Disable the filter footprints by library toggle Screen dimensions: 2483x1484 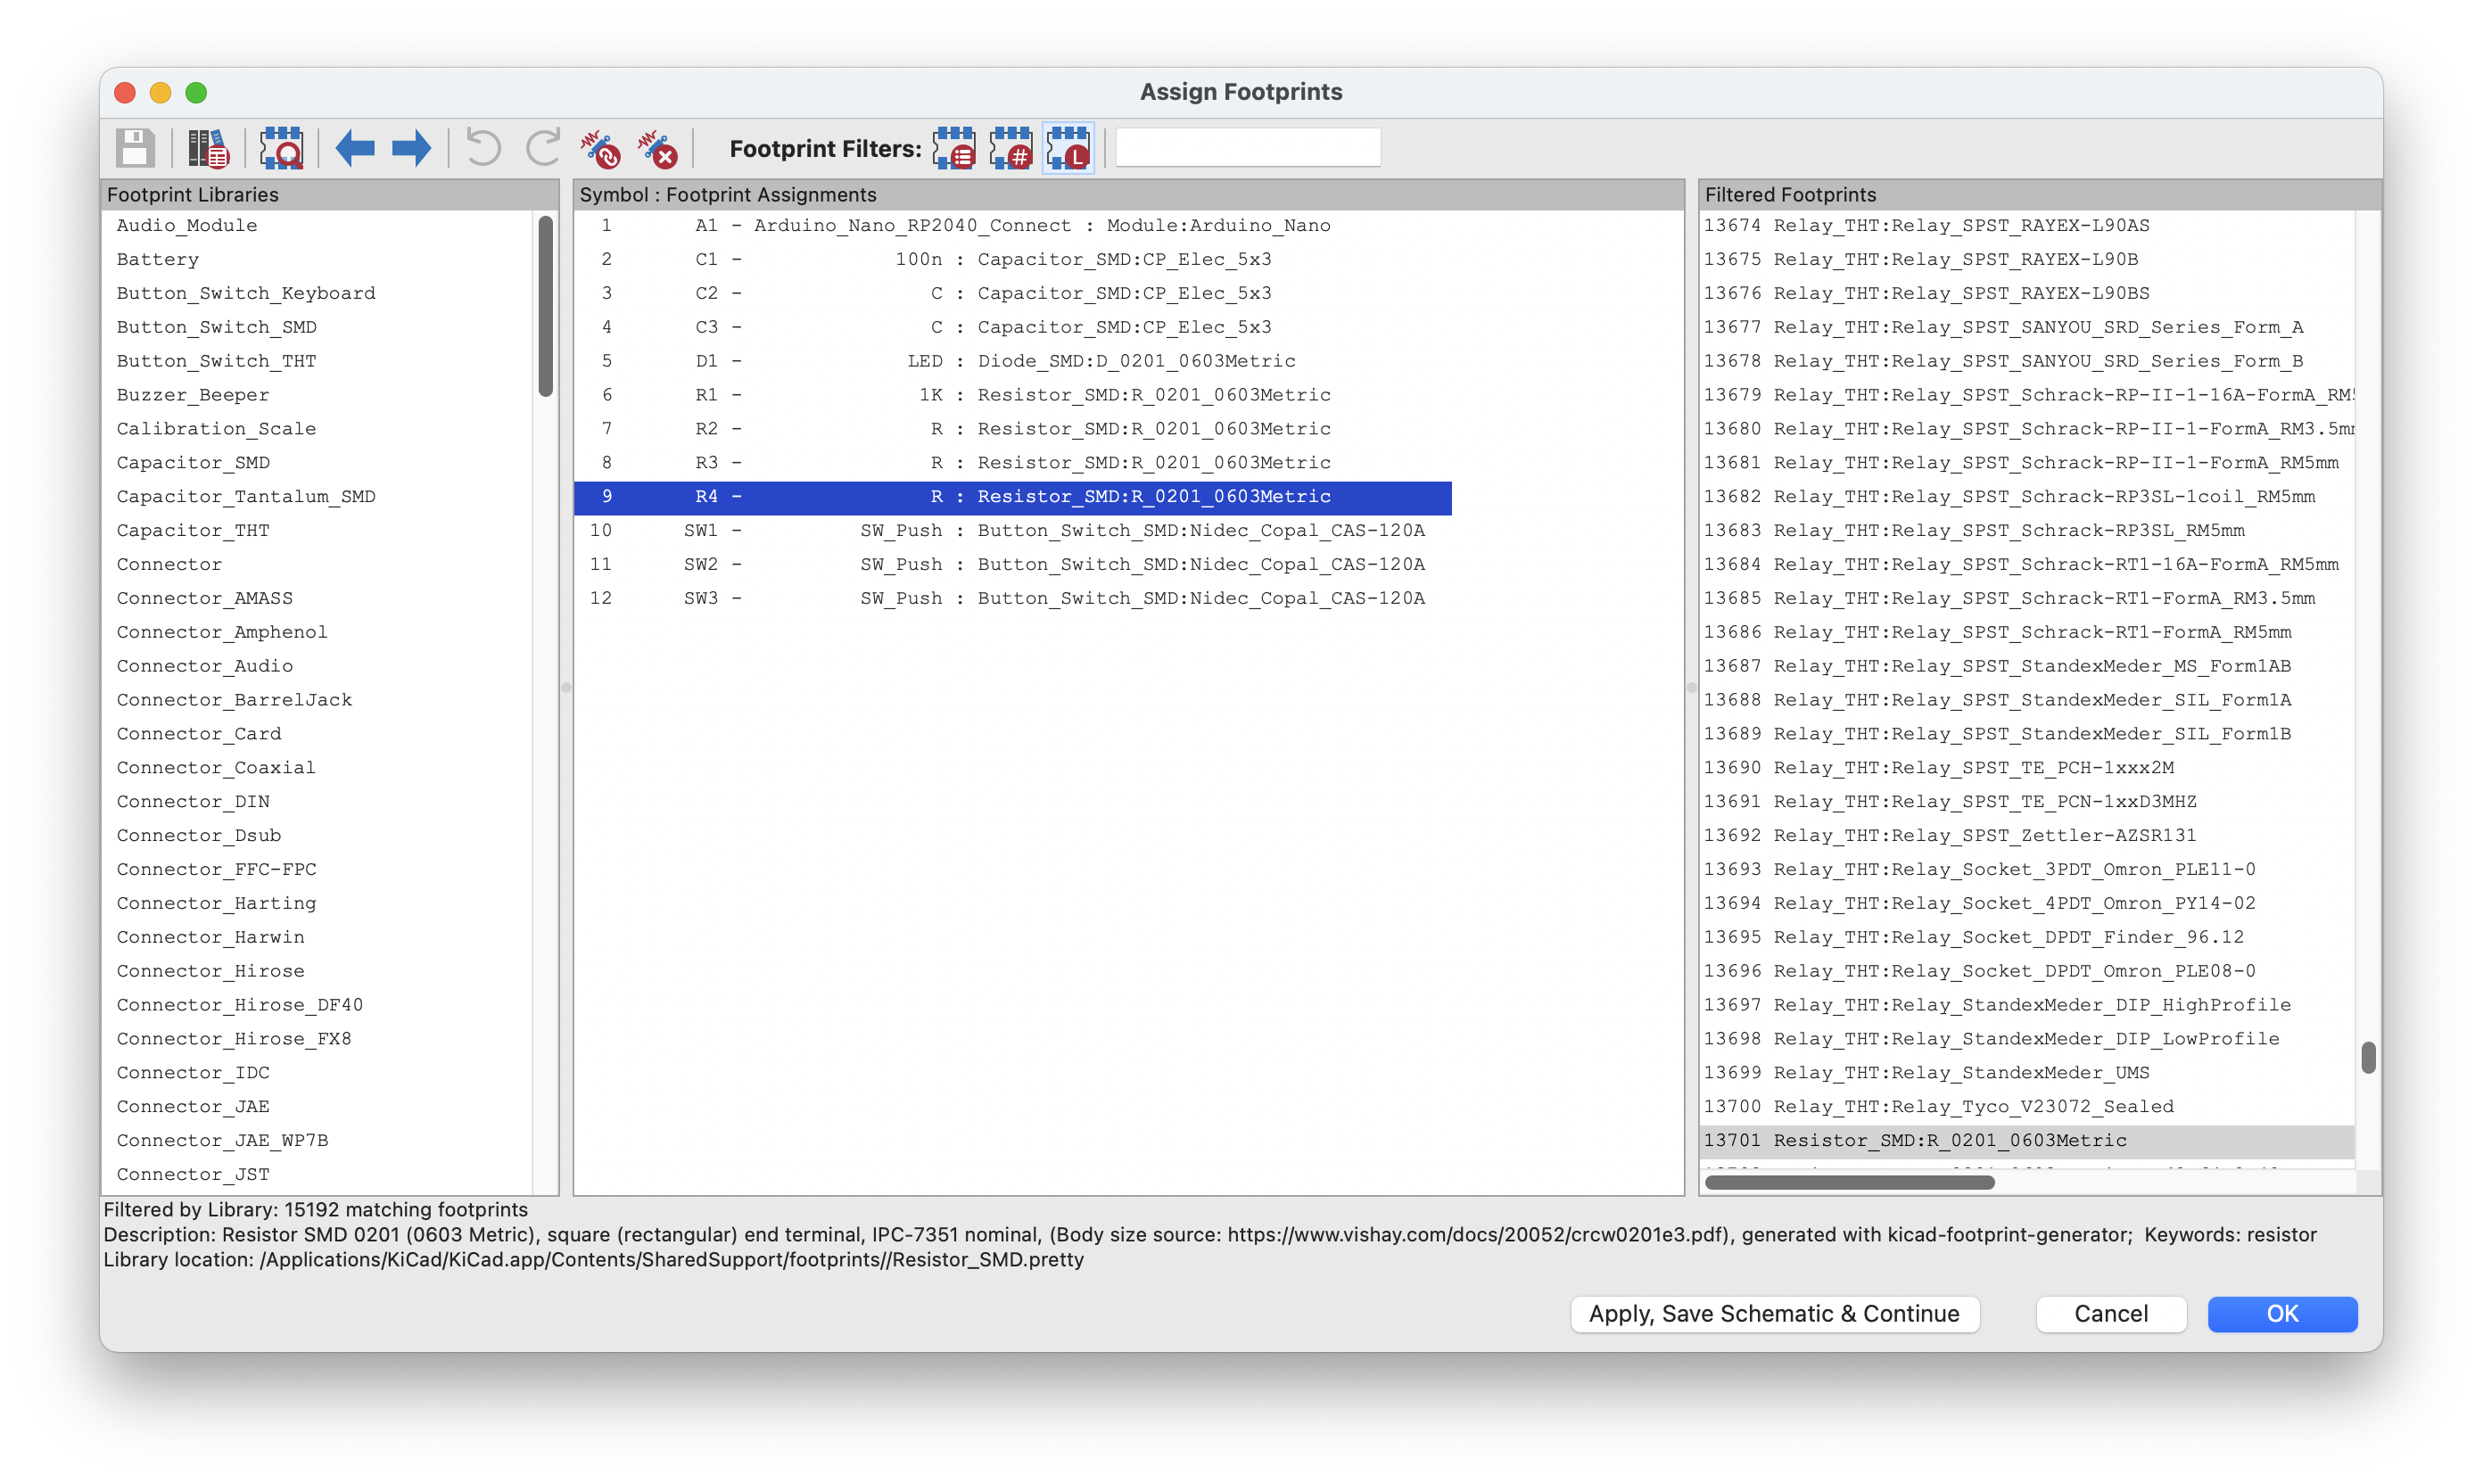pos(1067,148)
